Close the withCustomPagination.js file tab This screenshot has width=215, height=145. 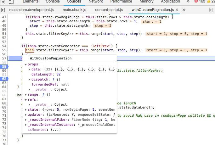pos(177,10)
